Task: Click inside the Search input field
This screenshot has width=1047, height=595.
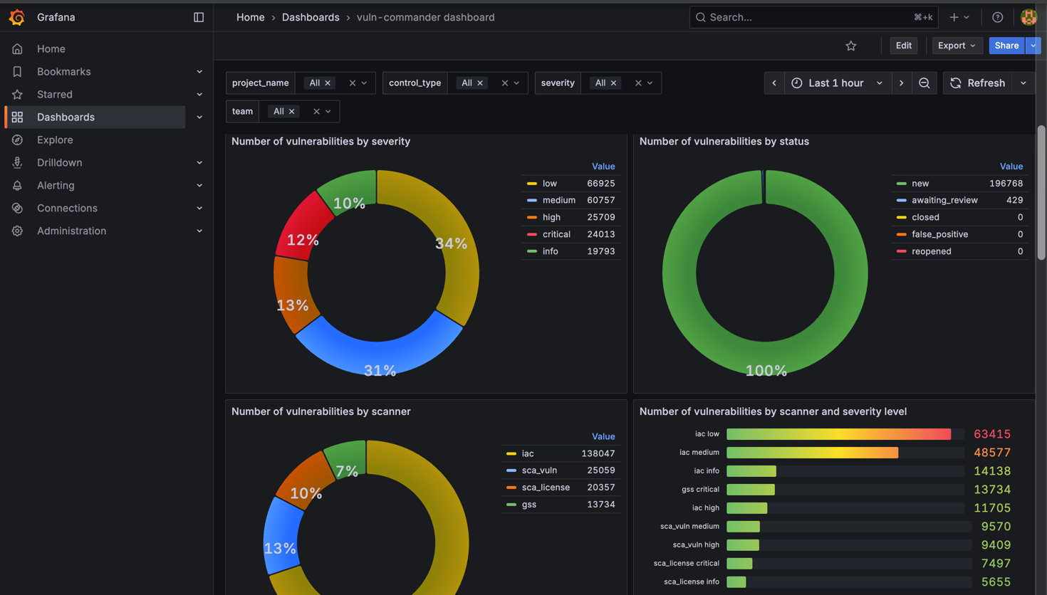Action: click(x=813, y=17)
